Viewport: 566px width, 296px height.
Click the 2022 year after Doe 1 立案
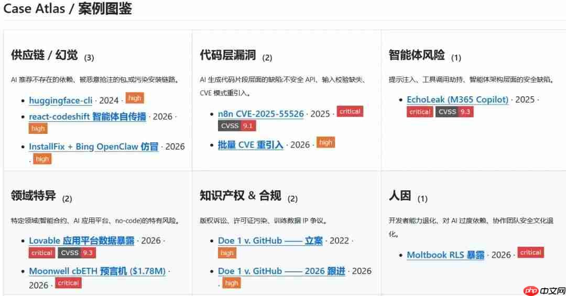(x=339, y=241)
